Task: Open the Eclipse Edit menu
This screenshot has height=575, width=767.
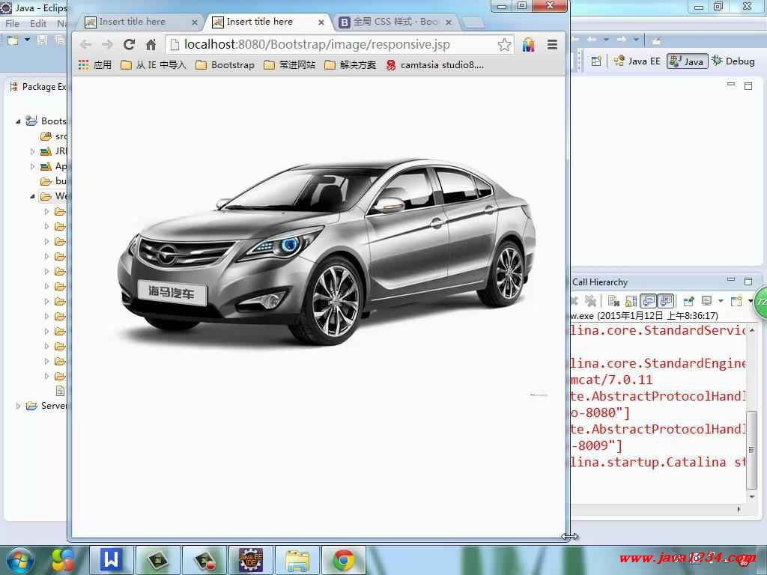Action: coord(38,24)
